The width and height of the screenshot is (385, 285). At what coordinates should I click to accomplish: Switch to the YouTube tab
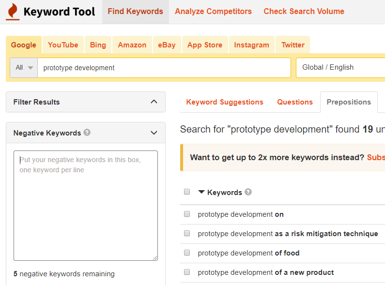(x=63, y=45)
